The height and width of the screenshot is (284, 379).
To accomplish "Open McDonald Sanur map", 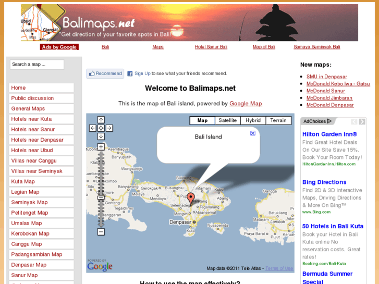I will (x=326, y=91).
